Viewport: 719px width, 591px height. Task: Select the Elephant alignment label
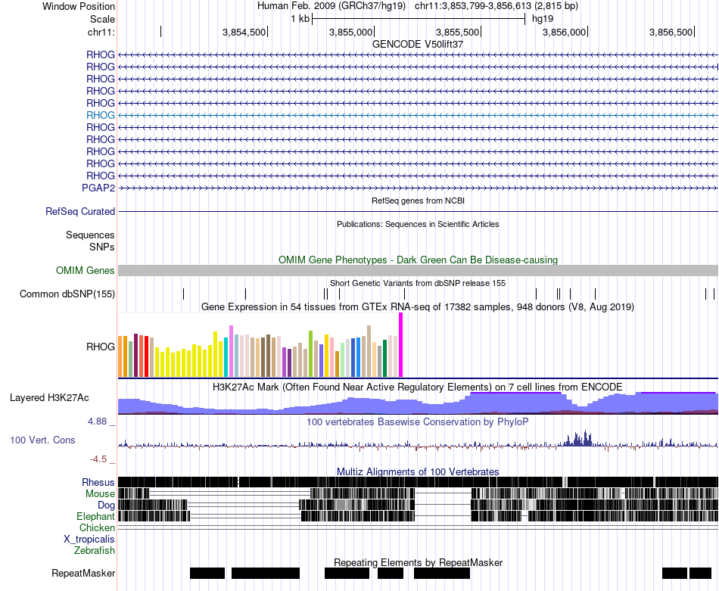coord(95,516)
